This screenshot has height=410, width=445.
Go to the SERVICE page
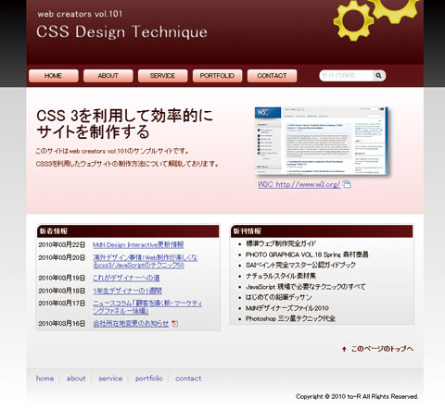click(x=162, y=76)
